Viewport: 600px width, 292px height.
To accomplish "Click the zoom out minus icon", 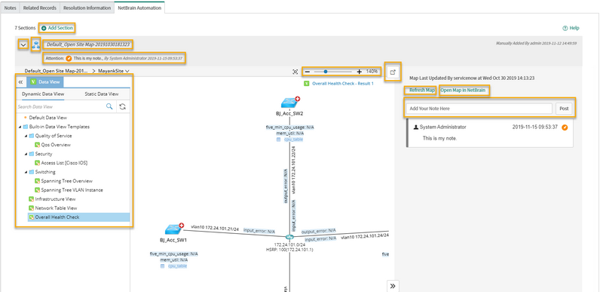I will (308, 72).
